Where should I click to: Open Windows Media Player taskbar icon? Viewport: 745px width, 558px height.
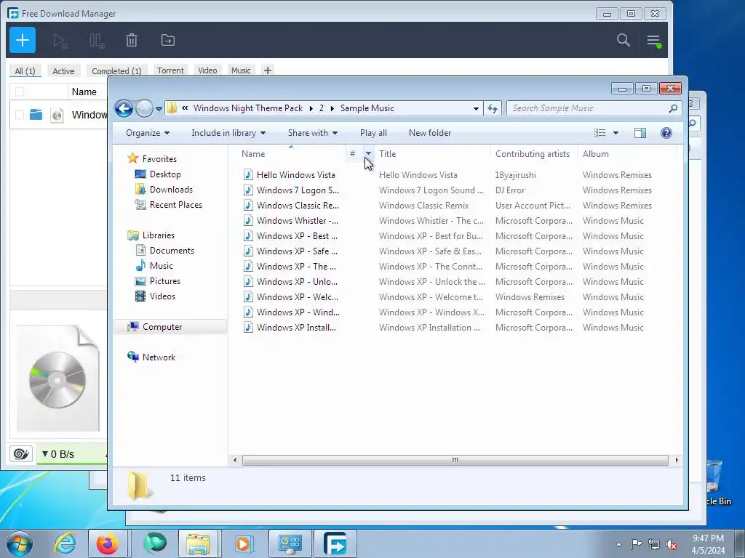(243, 543)
